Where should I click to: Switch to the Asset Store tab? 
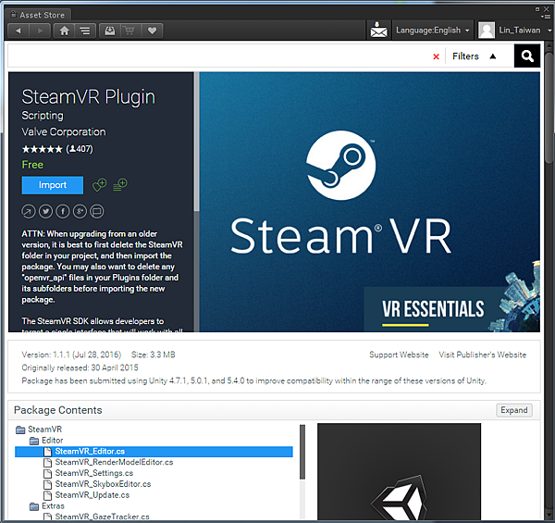pos(38,15)
